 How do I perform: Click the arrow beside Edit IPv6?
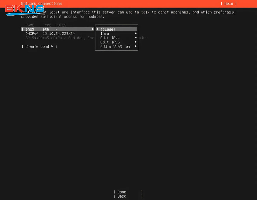click(x=136, y=42)
